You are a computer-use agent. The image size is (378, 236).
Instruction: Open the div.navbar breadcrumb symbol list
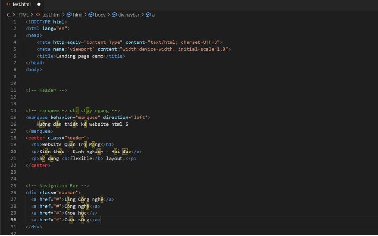tap(128, 15)
